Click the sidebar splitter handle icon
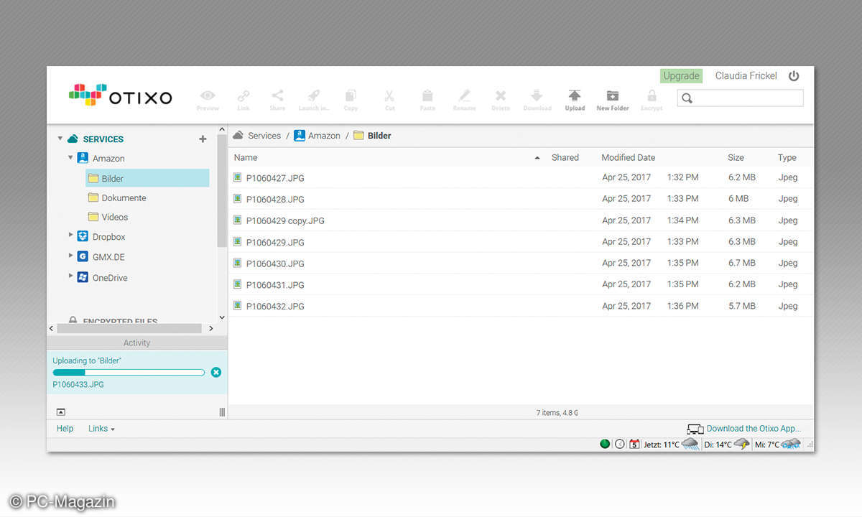 (x=222, y=412)
